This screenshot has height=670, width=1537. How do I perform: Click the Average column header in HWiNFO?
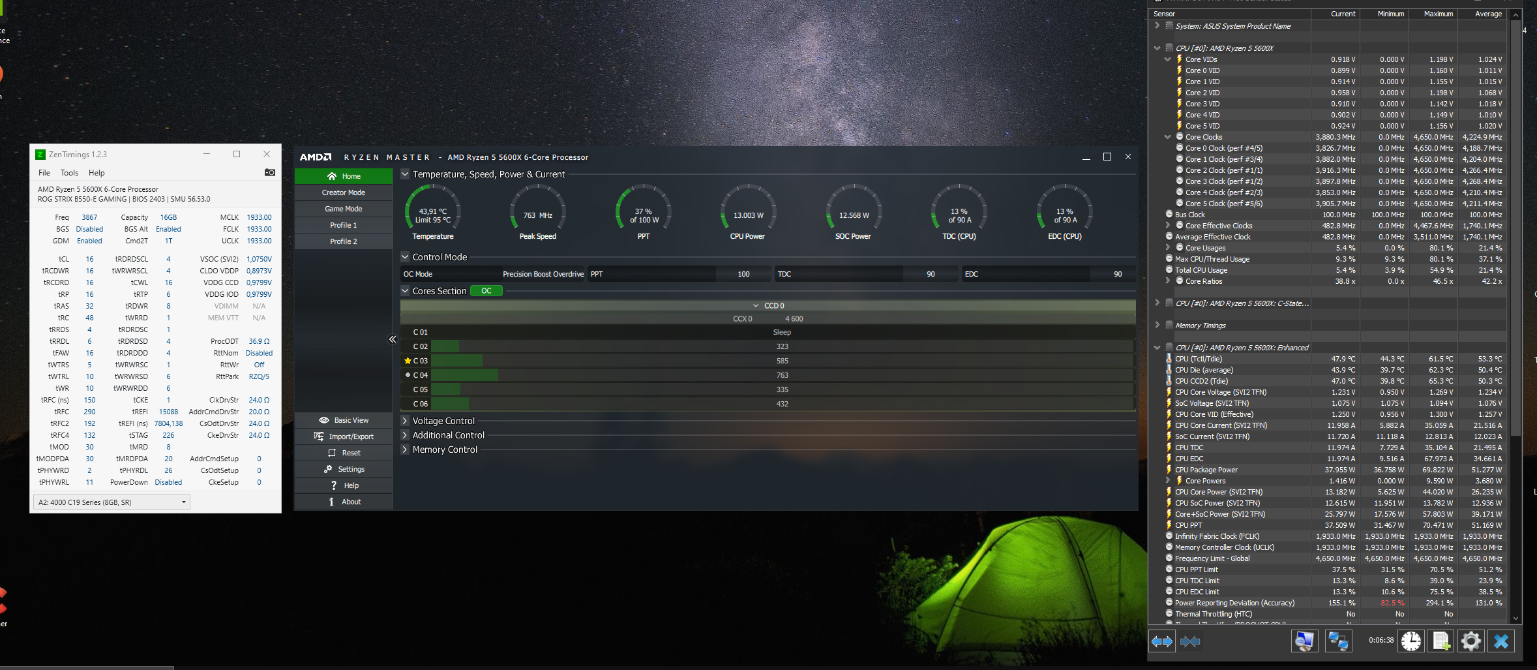pyautogui.click(x=1482, y=14)
